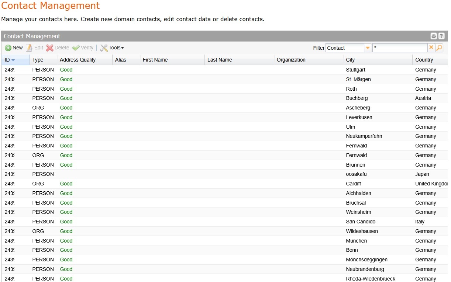The image size is (451, 282).
Task: Click the Delete contact button
Action: coord(58,48)
